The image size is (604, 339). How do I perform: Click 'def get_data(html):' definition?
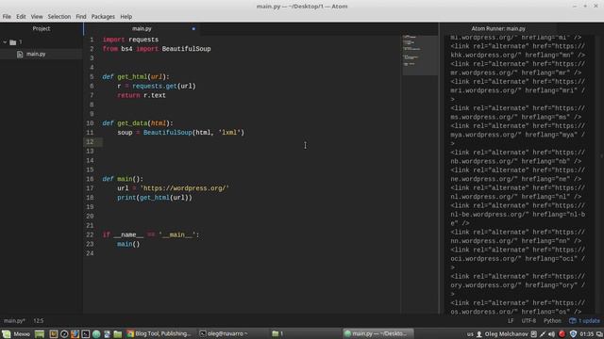pos(138,123)
